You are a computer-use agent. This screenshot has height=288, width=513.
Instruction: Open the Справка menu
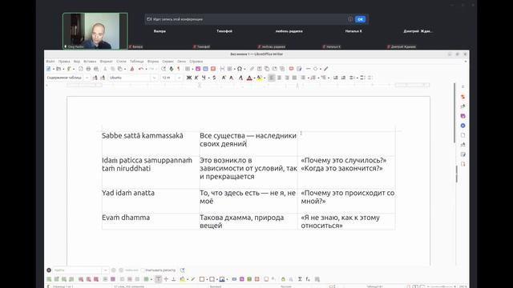pyautogui.click(x=196, y=62)
